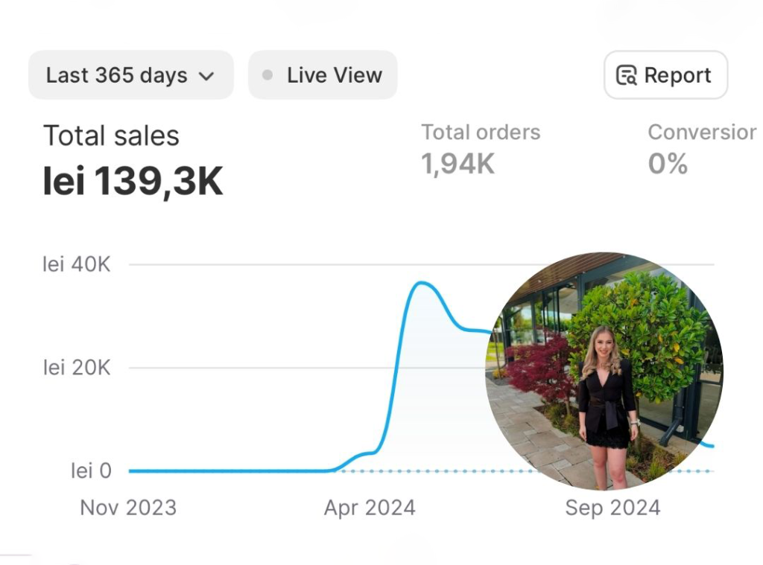Click the 0% conversion value
Image resolution: width=763 pixels, height=565 pixels.
point(668,164)
